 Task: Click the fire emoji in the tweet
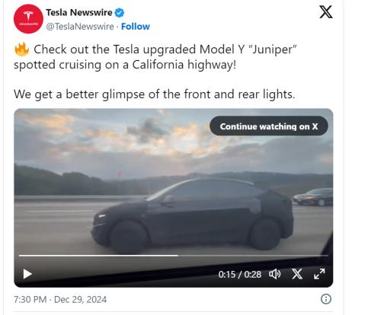coord(21,49)
